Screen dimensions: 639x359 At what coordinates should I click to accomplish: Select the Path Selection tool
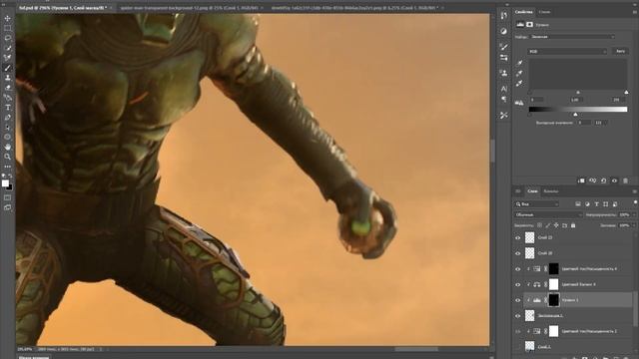click(7, 128)
